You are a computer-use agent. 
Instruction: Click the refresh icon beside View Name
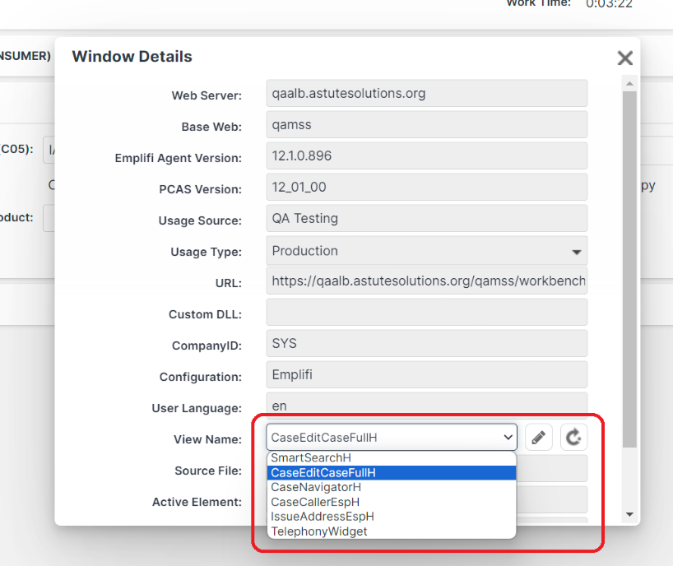click(574, 438)
